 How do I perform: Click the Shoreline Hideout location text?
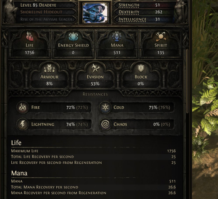tap(41, 12)
